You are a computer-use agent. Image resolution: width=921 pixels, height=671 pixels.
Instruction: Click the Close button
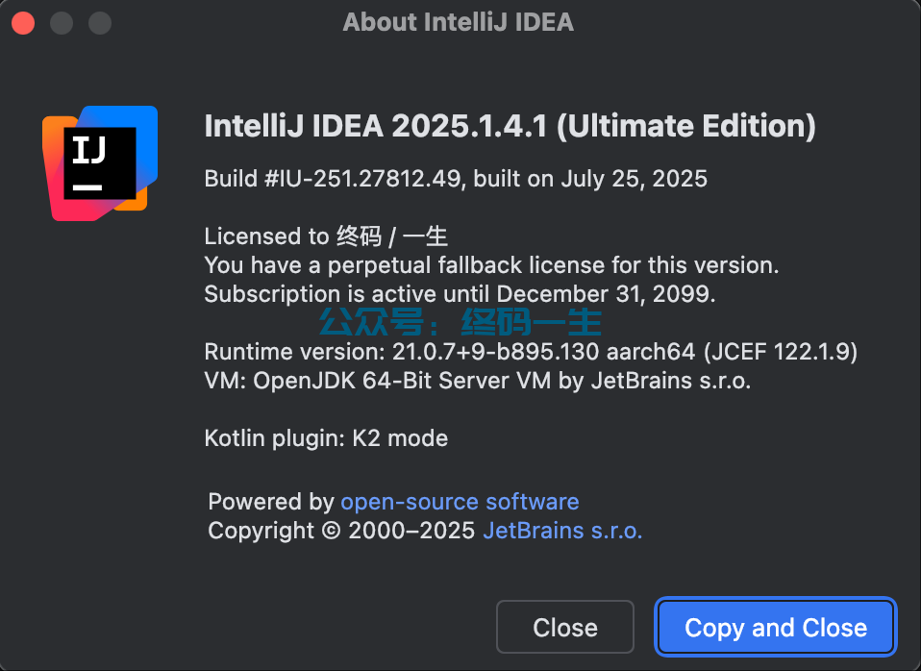coord(565,627)
